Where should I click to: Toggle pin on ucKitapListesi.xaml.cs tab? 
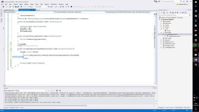pyautogui.click(x=33, y=10)
